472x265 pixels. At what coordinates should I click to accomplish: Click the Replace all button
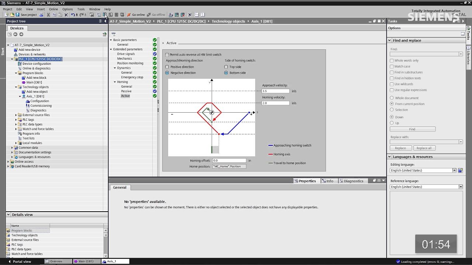click(x=424, y=148)
